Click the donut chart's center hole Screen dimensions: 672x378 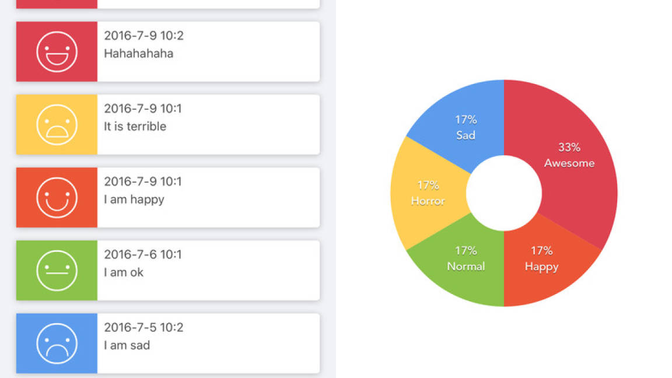tap(503, 192)
